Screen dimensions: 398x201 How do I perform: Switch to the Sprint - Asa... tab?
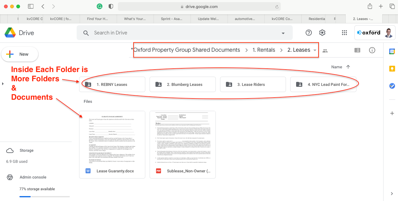pos(172,19)
